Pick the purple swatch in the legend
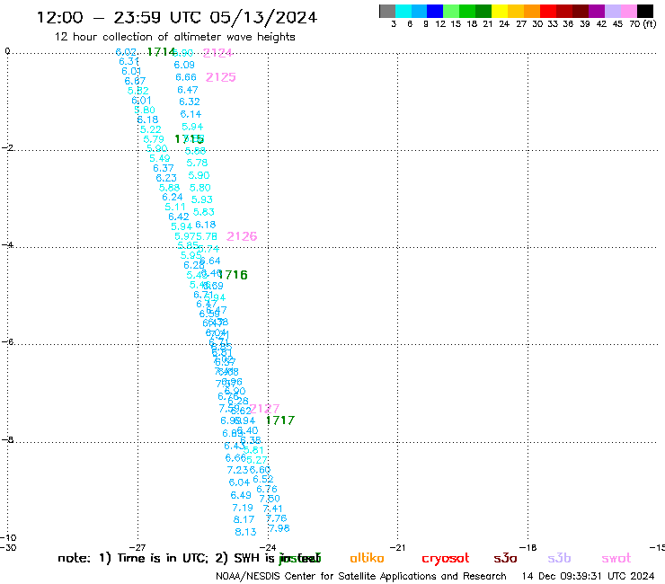The image size is (665, 584). click(597, 11)
